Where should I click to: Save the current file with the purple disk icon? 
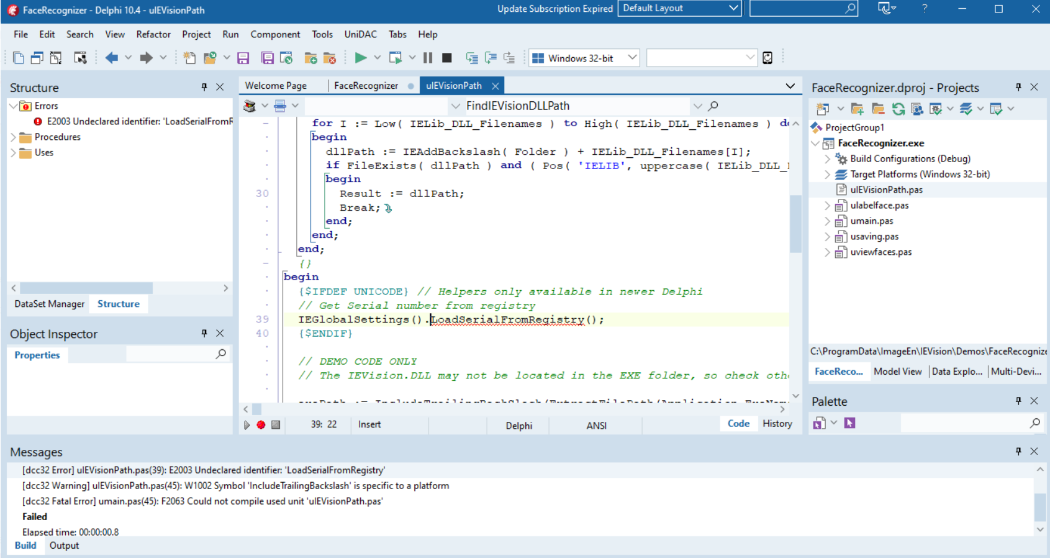click(243, 58)
